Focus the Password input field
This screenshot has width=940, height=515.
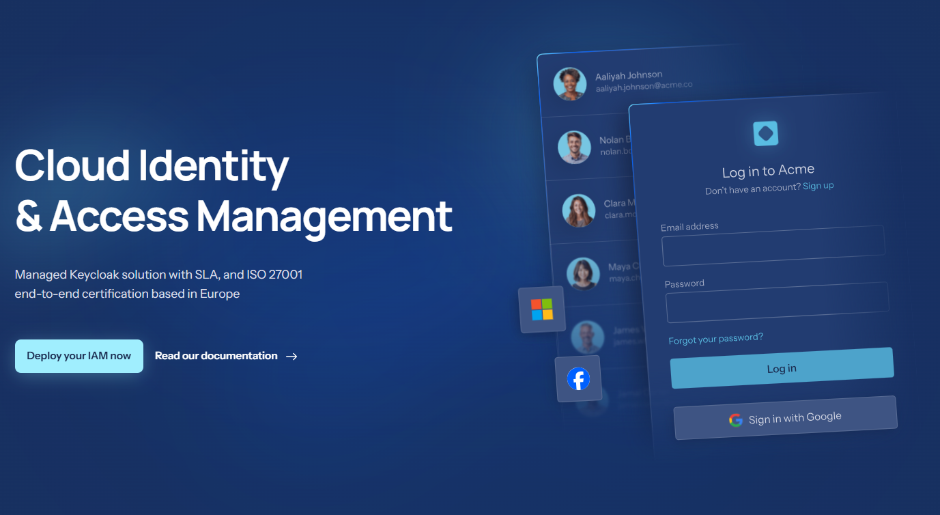(777, 302)
